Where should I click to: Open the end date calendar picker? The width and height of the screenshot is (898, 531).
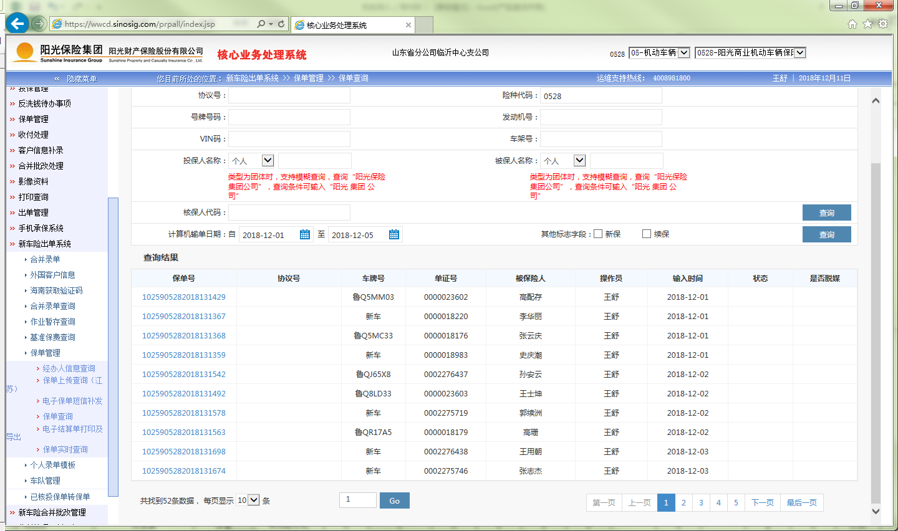point(394,234)
